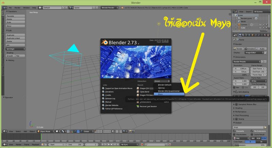The height and width of the screenshot is (148, 272).
Task: Click Recover Last Session
Action: 148,106
